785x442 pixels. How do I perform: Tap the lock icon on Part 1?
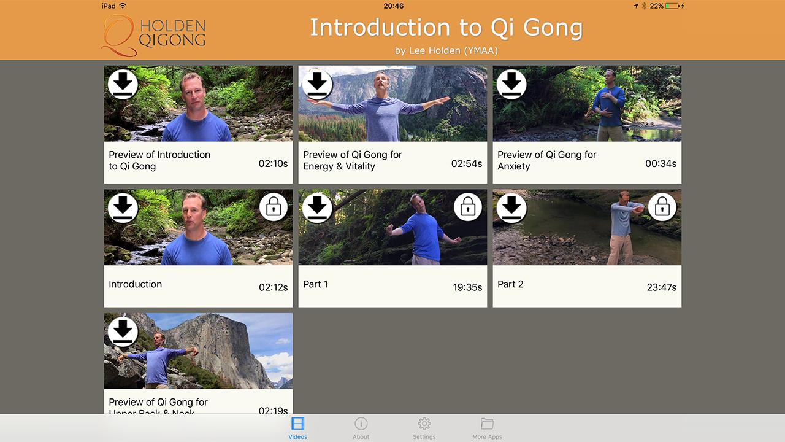coord(468,207)
